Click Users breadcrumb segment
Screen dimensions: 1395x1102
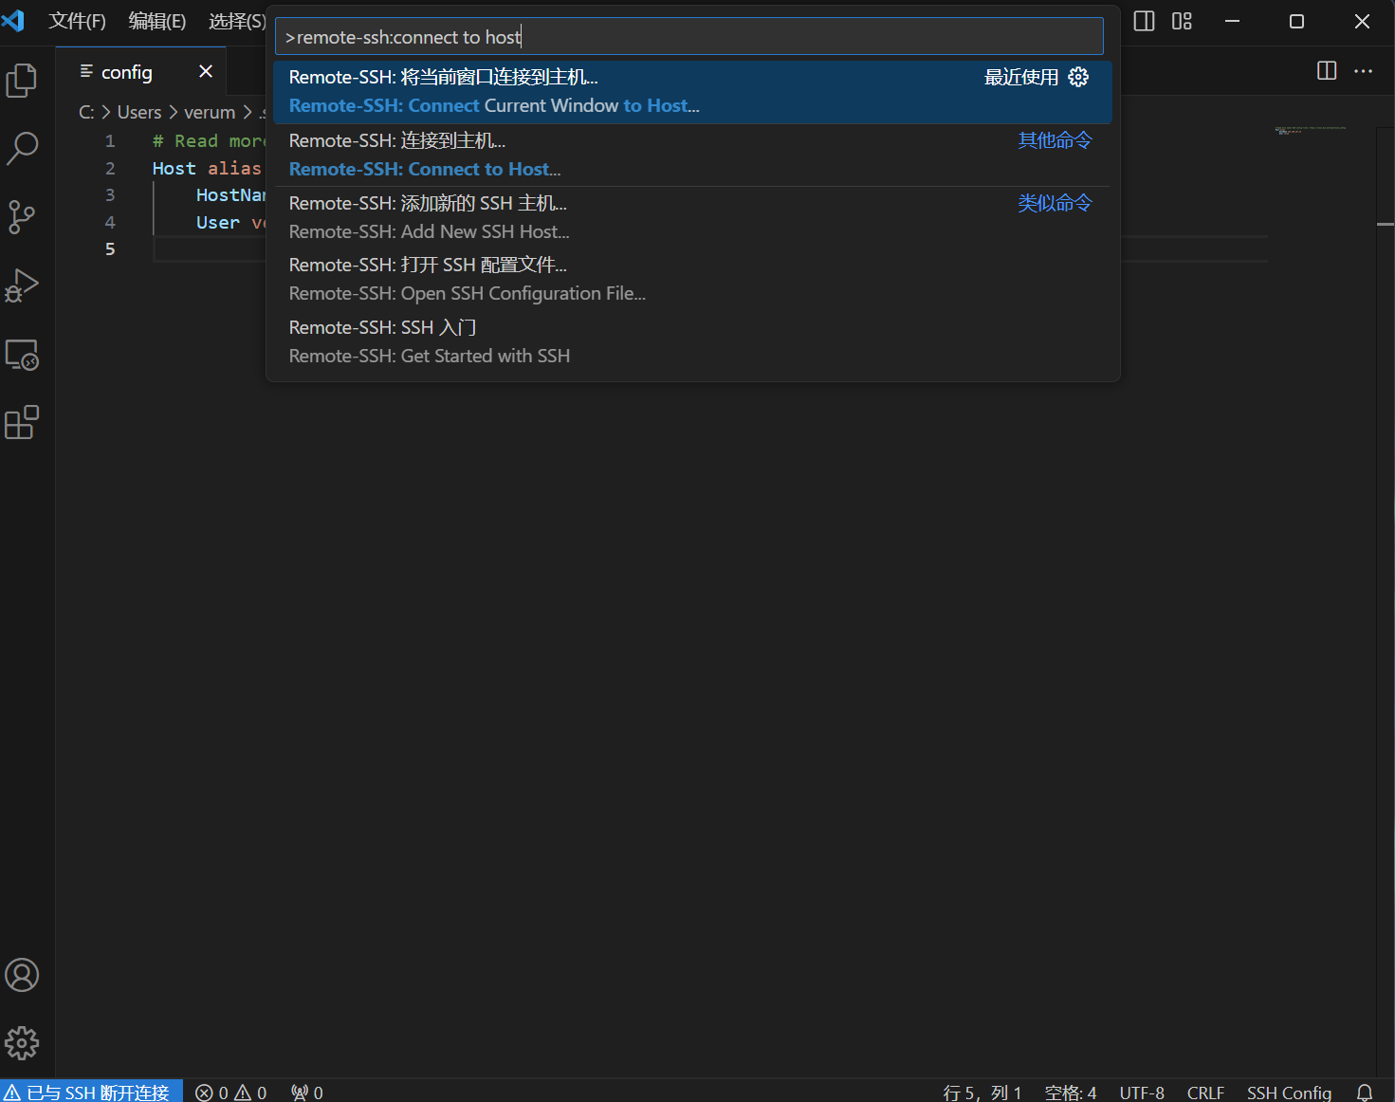pos(139,112)
